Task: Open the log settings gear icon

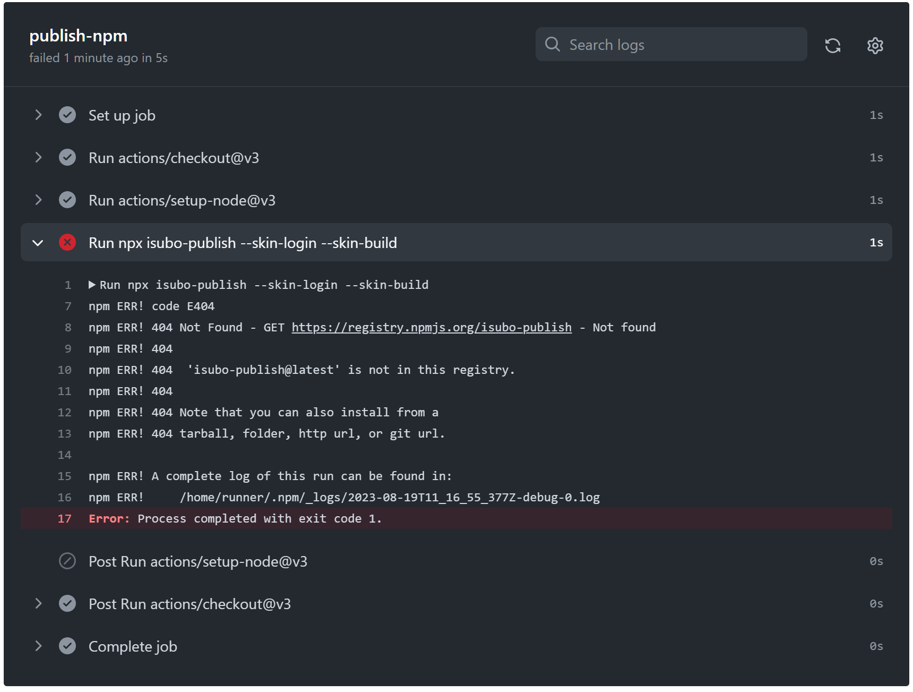Action: [875, 46]
